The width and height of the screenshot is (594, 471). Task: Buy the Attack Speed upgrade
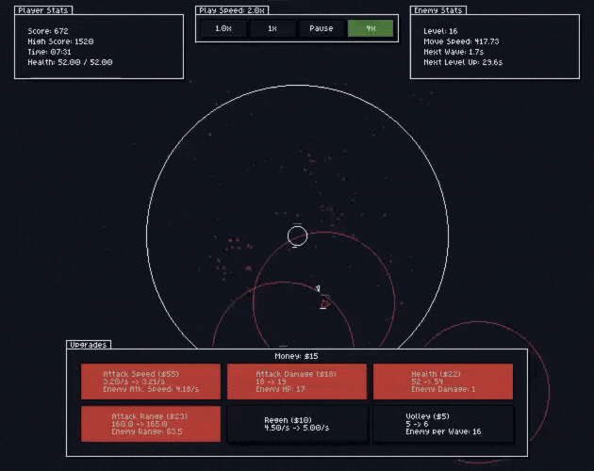point(151,382)
